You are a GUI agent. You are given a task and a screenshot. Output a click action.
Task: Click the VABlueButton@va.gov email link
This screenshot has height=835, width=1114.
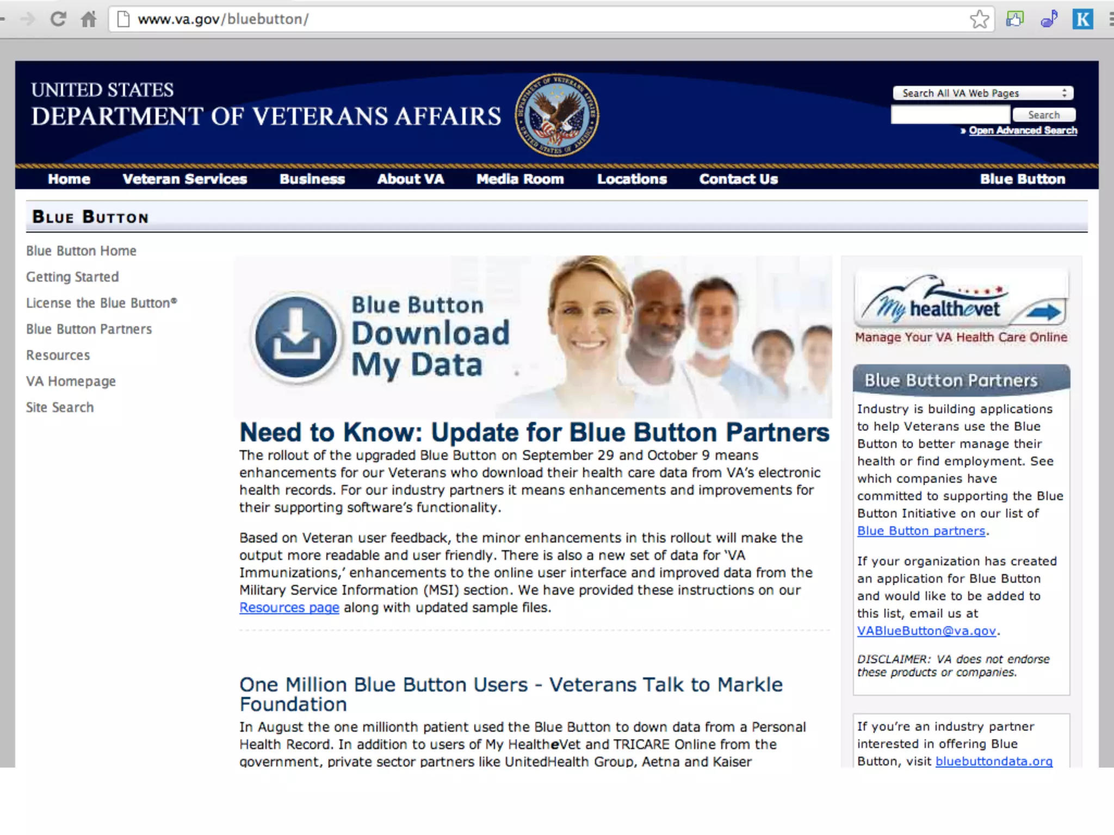click(926, 631)
